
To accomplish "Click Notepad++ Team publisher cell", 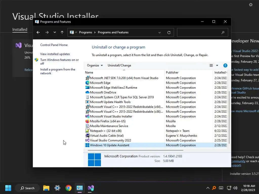I will point(178,131).
